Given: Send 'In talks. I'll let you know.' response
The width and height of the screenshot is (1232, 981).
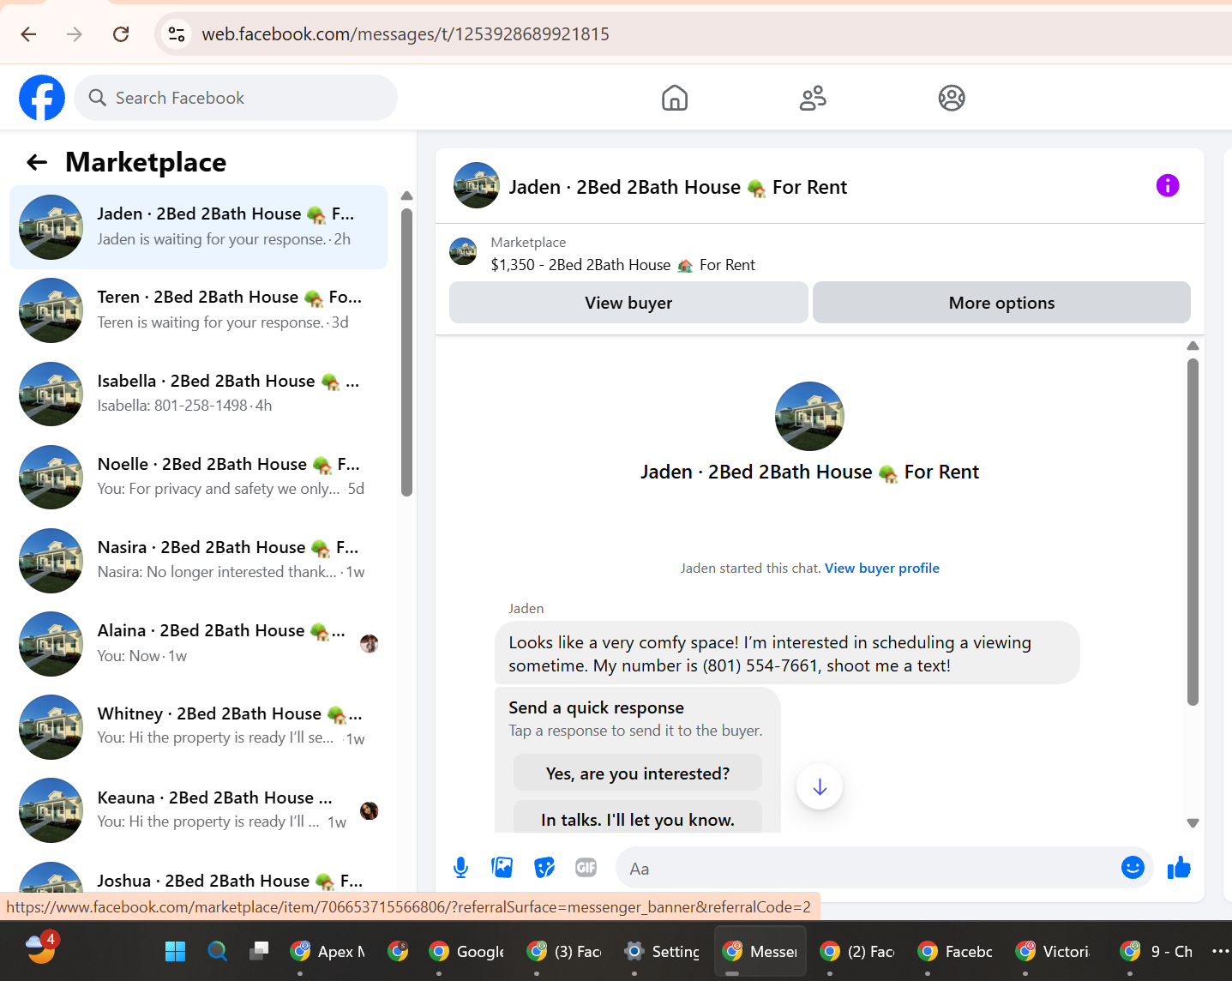Looking at the screenshot, I should coord(638,819).
